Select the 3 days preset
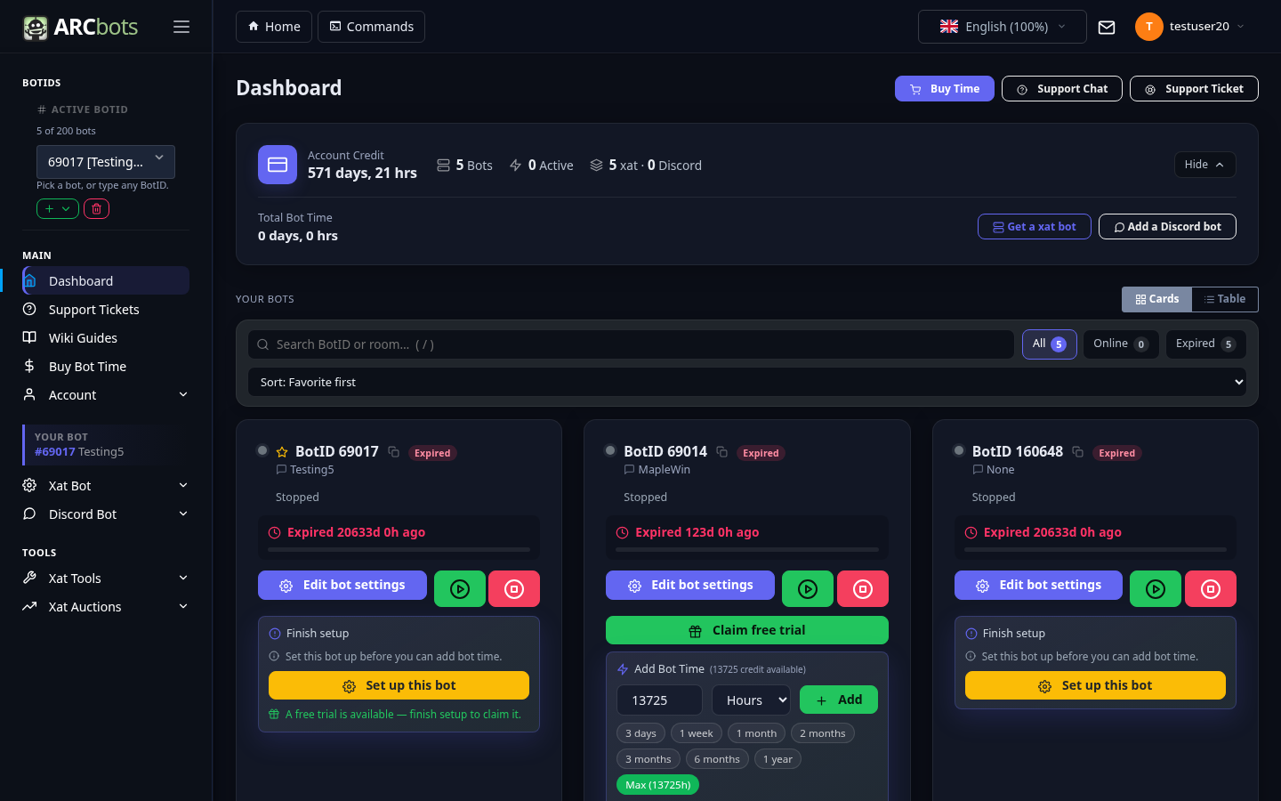 [640, 733]
